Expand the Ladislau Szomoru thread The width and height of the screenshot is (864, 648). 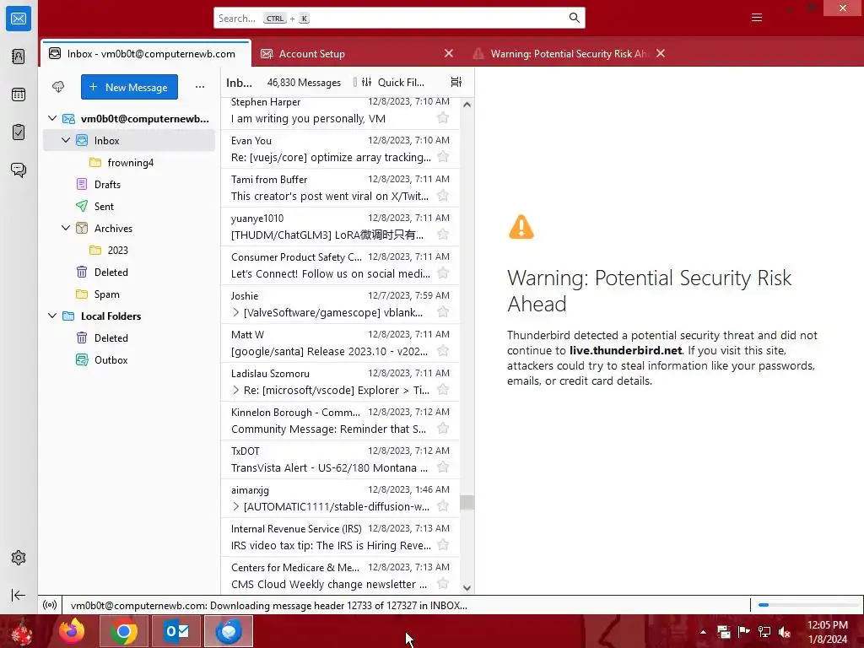[236, 390]
